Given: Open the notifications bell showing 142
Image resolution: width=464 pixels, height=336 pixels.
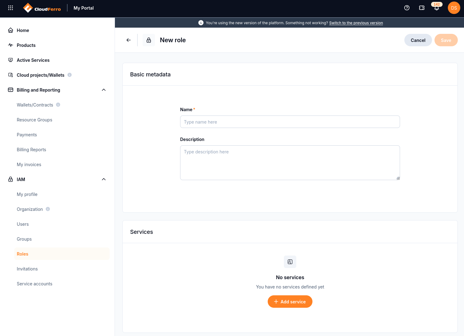Looking at the screenshot, I should (x=437, y=8).
